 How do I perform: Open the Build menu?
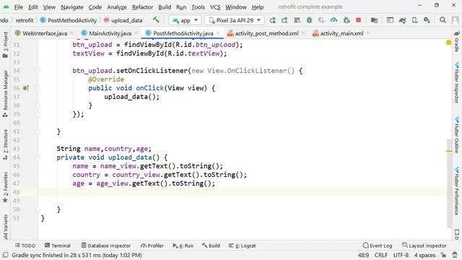point(165,6)
